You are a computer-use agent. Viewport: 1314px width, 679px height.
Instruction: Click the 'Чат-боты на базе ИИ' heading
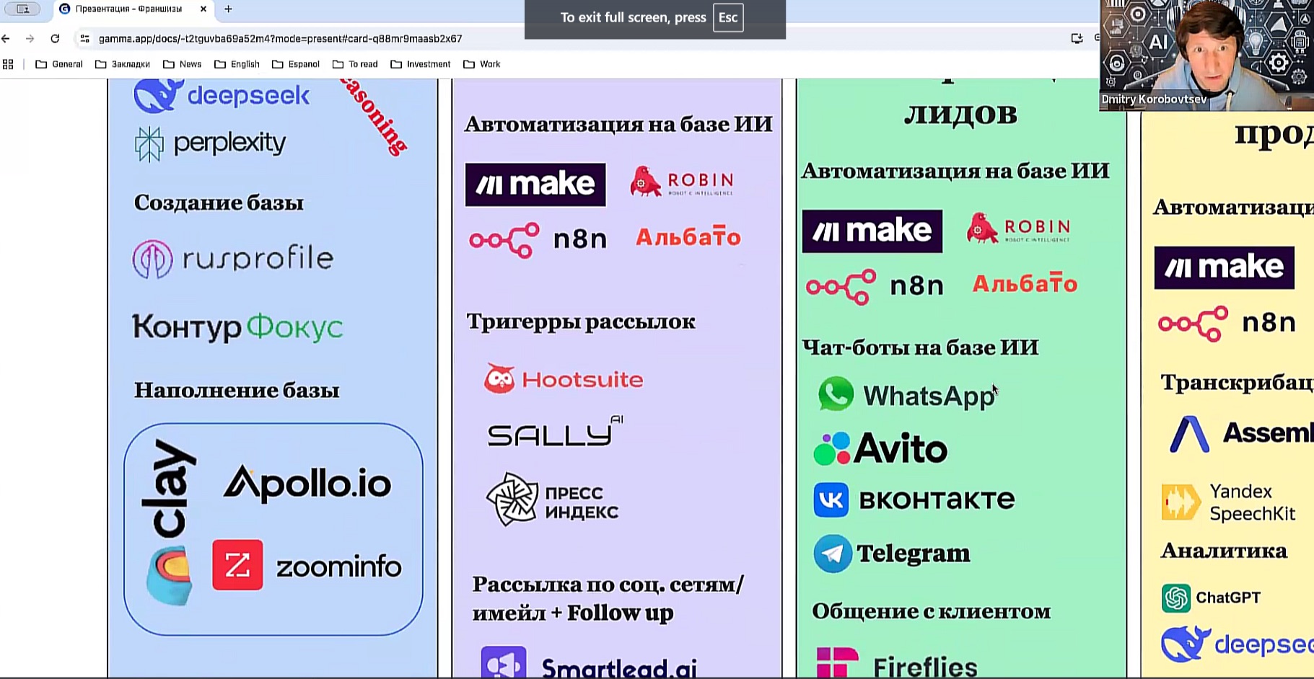tap(921, 347)
